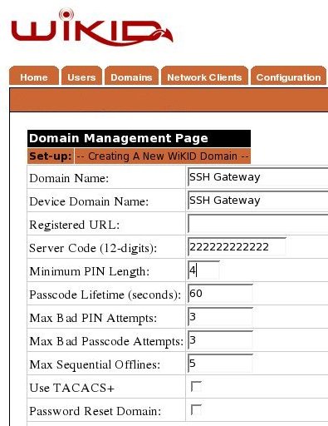Click the Minimum PIN Length field
Viewport: 328px width, 426px height.
pyautogui.click(x=203, y=270)
